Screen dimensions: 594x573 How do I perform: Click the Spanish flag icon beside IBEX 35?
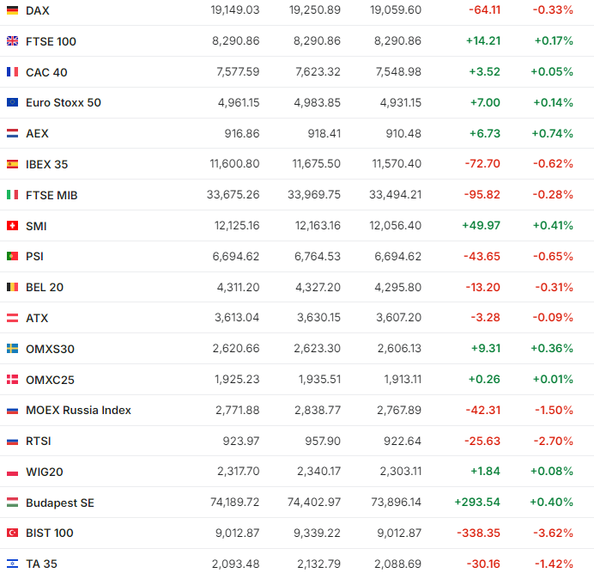tap(12, 164)
